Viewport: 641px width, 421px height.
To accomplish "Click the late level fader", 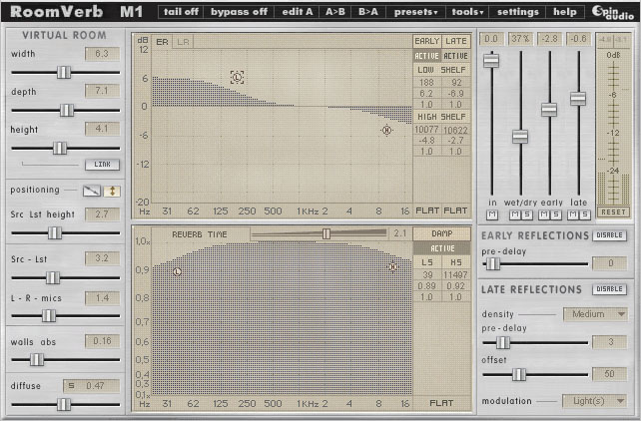I will tap(578, 99).
